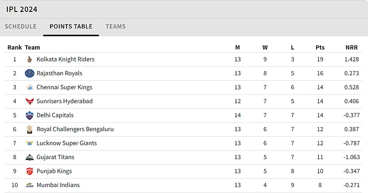This screenshot has width=368, height=193.
Task: Click the Delhi Capitals team logo
Action: 29,115
